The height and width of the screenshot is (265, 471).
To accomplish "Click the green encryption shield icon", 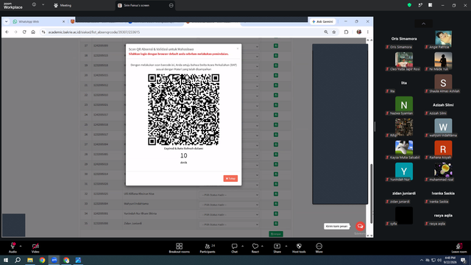I will coord(409,5).
